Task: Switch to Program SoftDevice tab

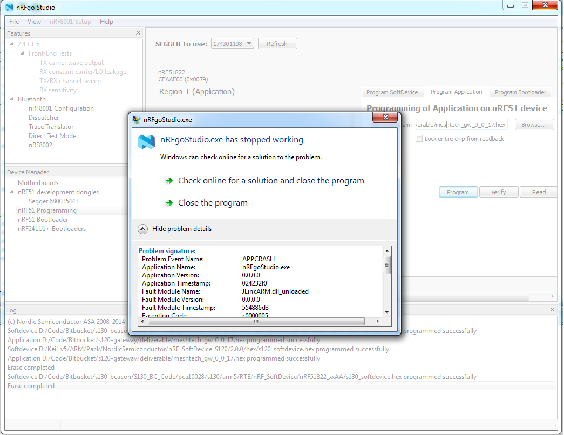Action: [392, 92]
